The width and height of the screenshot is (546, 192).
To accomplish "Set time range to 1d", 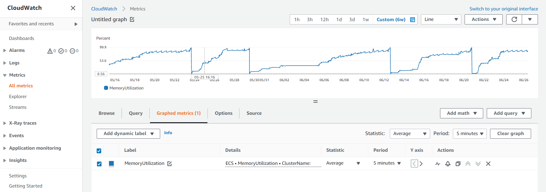I will pos(339,19).
